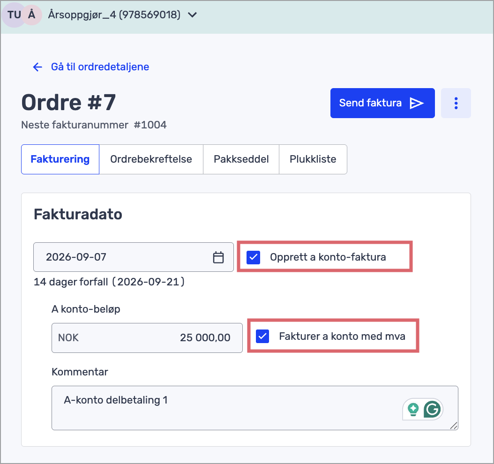Switch to the Fakturering tab
Screen dimensions: 494x464
click(60, 159)
